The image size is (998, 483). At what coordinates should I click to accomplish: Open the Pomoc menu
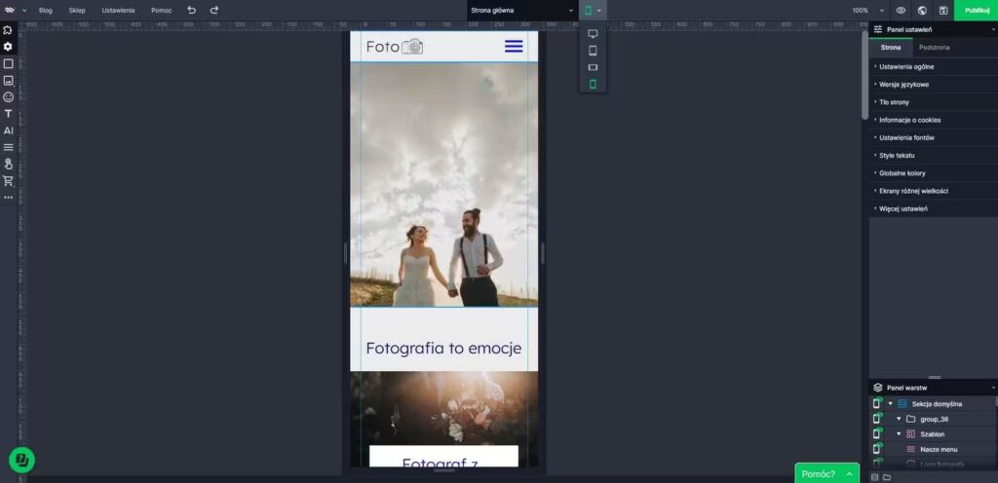click(x=162, y=10)
